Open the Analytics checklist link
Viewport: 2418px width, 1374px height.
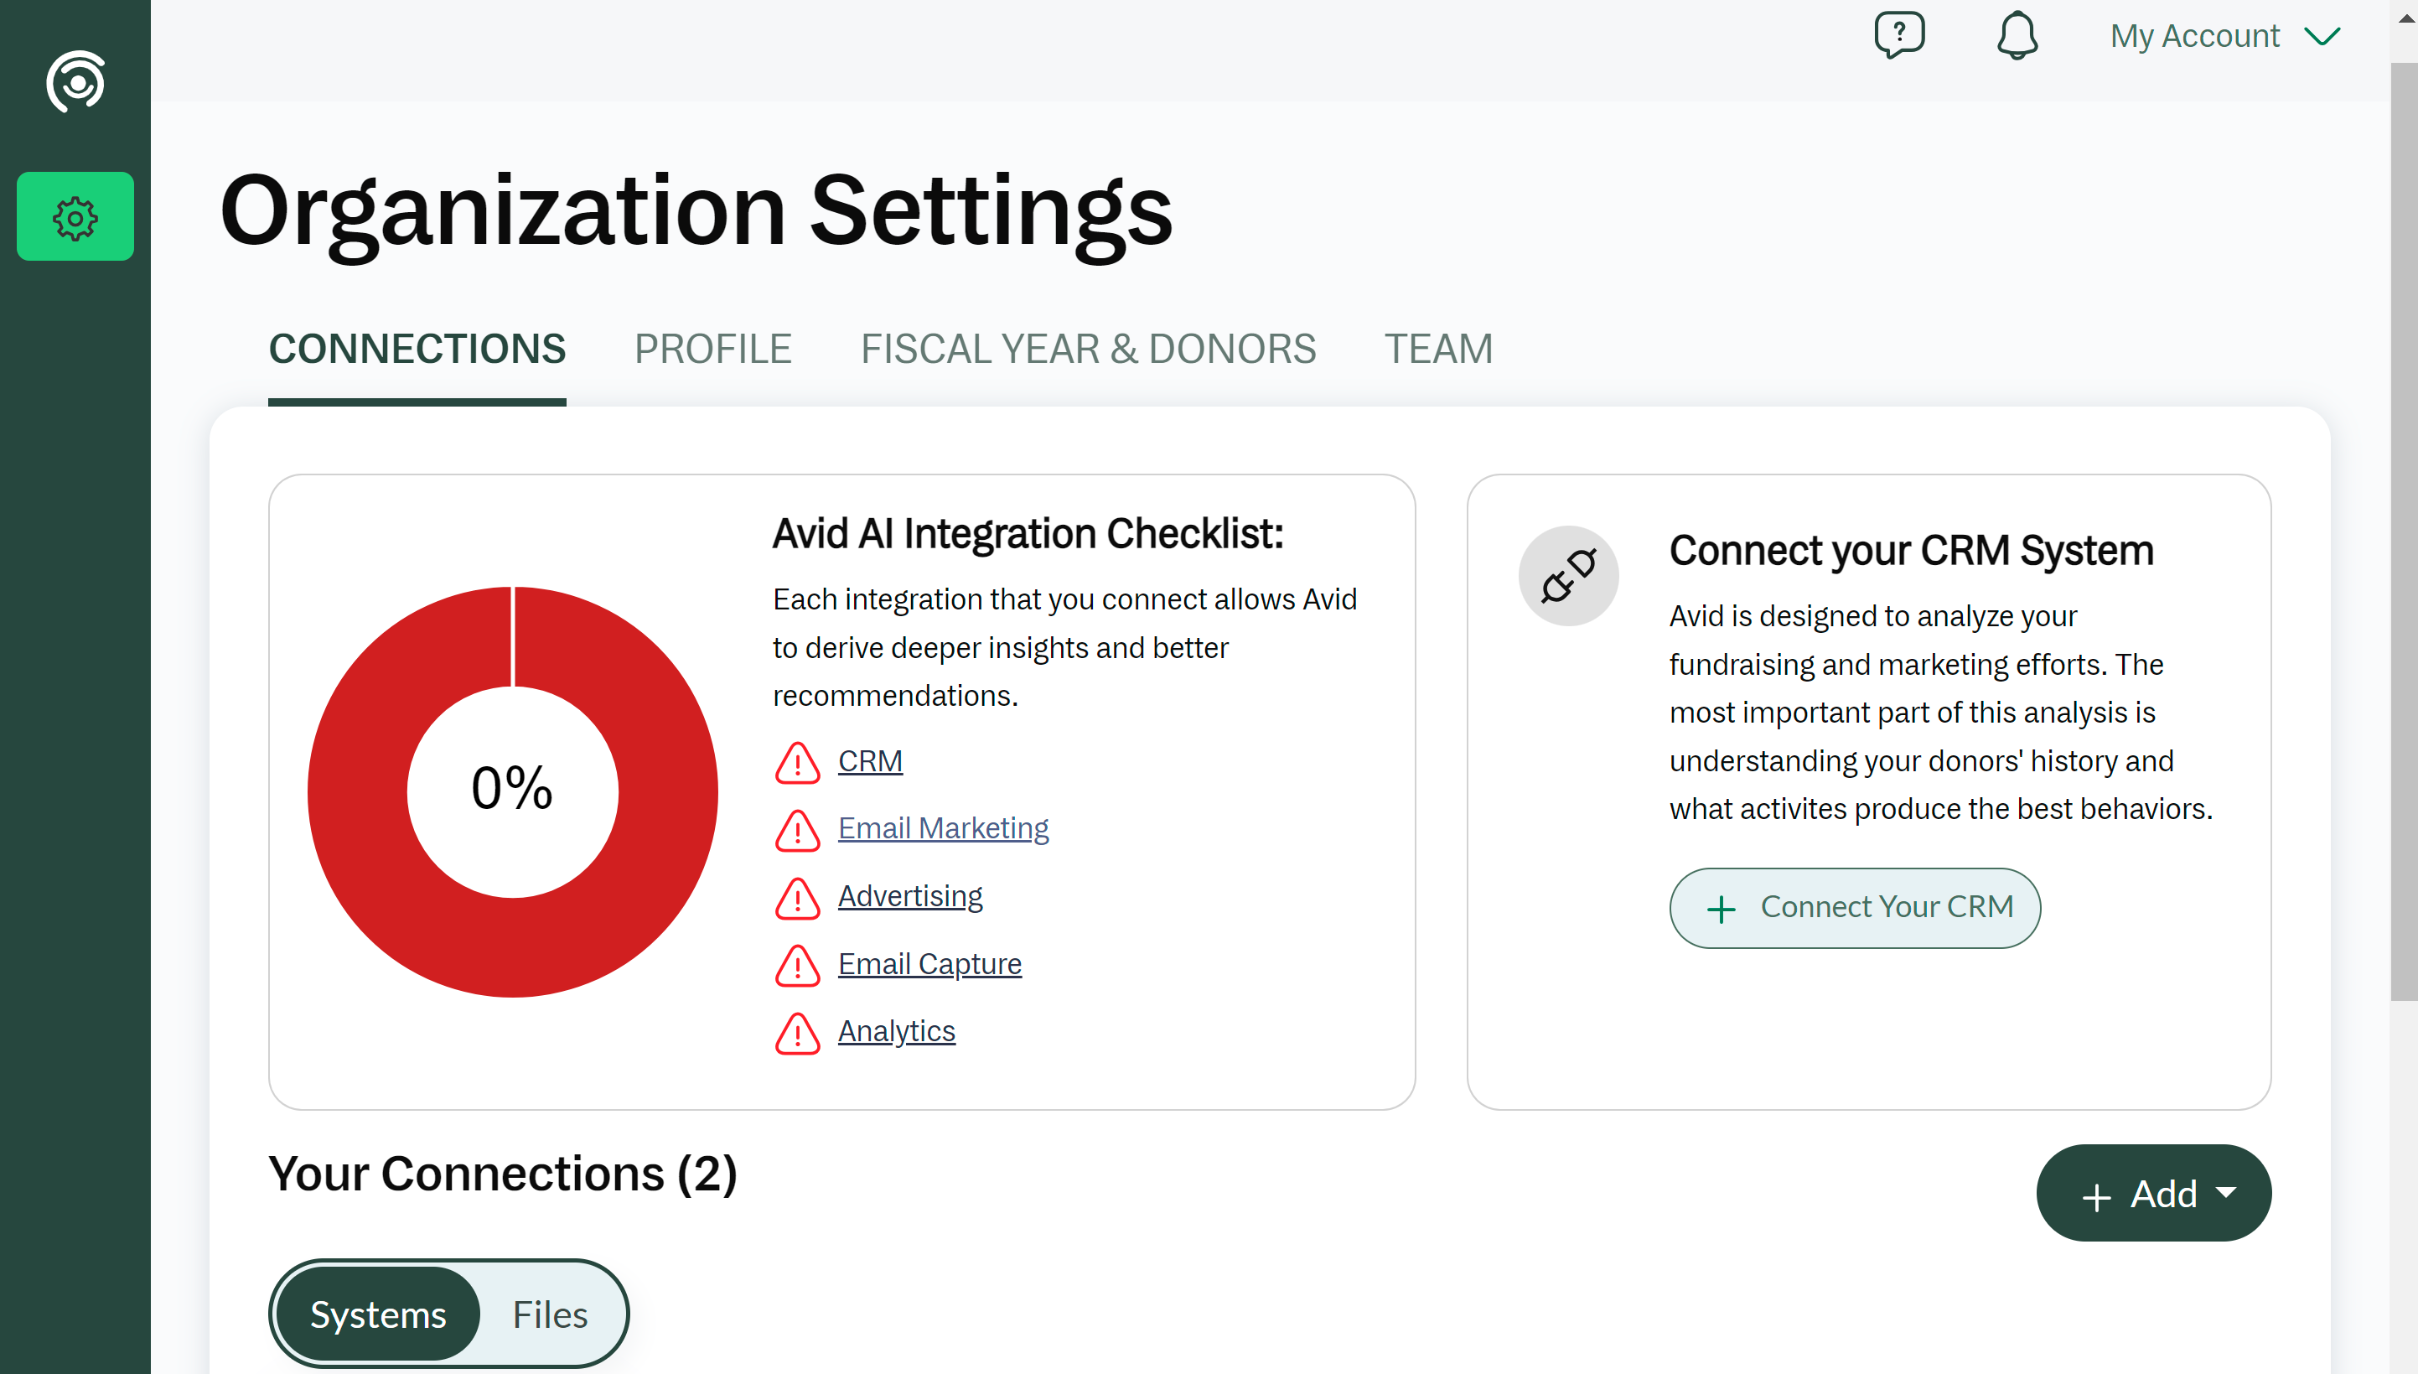(x=896, y=1031)
